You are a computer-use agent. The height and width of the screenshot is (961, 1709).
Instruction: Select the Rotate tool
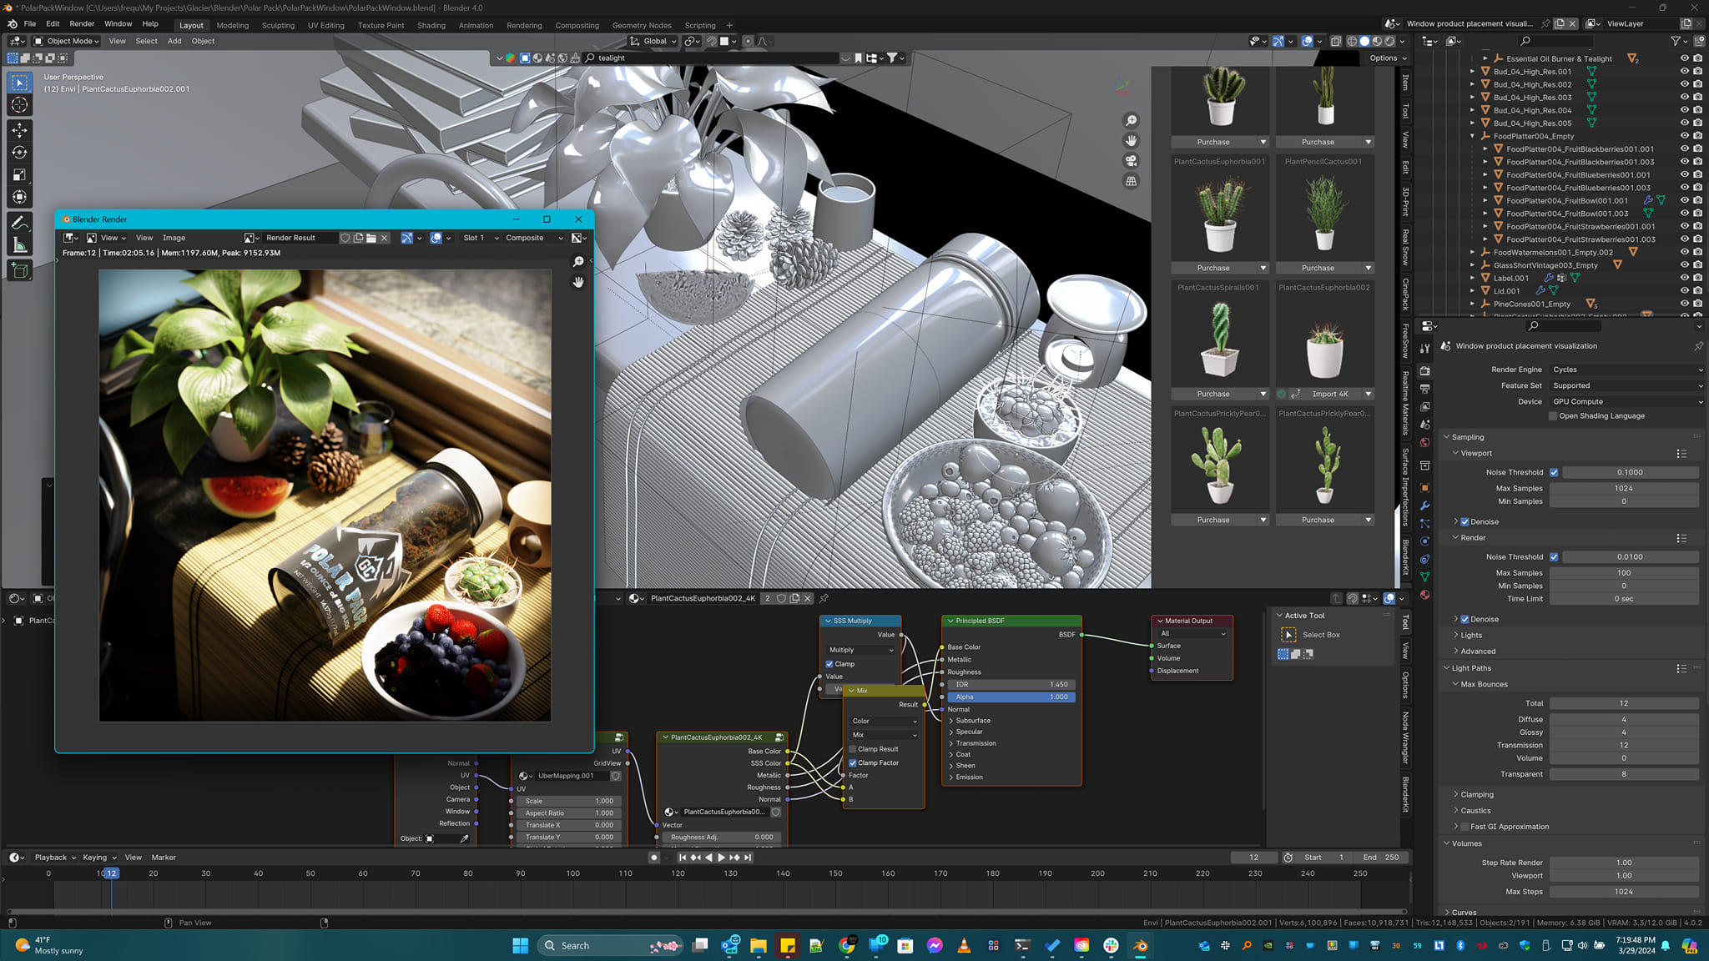click(x=20, y=153)
